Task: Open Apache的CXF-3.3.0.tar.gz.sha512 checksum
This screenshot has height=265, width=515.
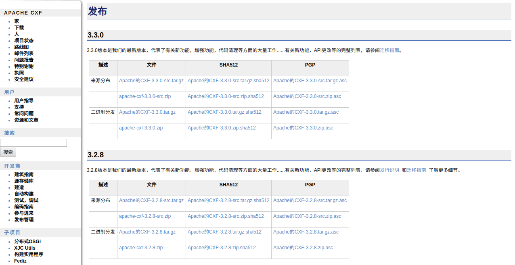Action: tap(224, 112)
